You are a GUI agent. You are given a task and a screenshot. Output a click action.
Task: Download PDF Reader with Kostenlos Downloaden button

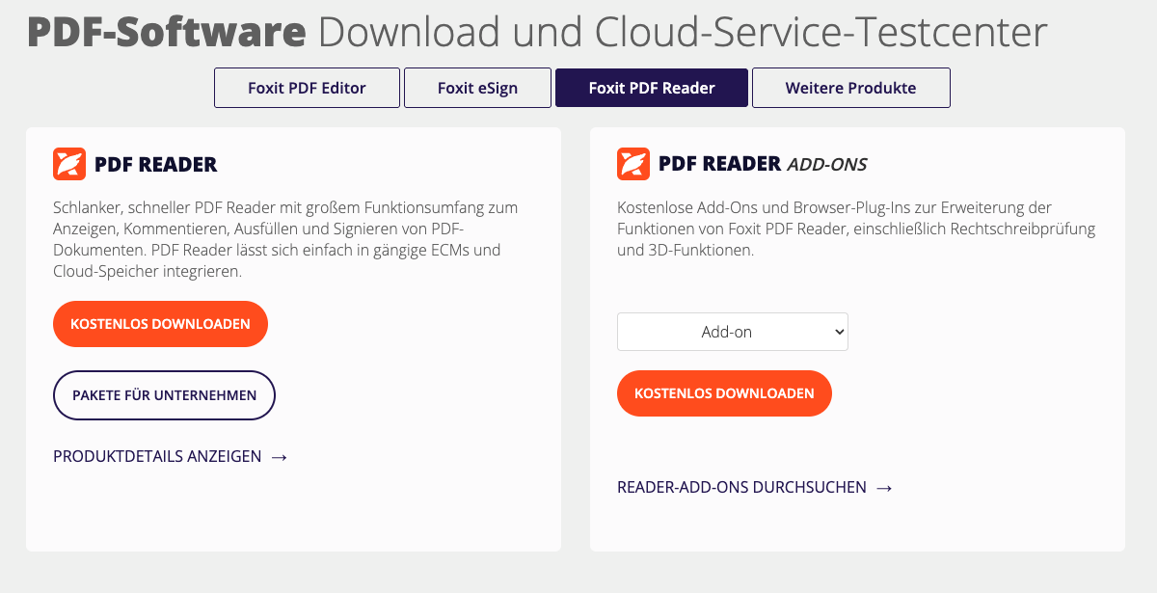click(x=160, y=324)
